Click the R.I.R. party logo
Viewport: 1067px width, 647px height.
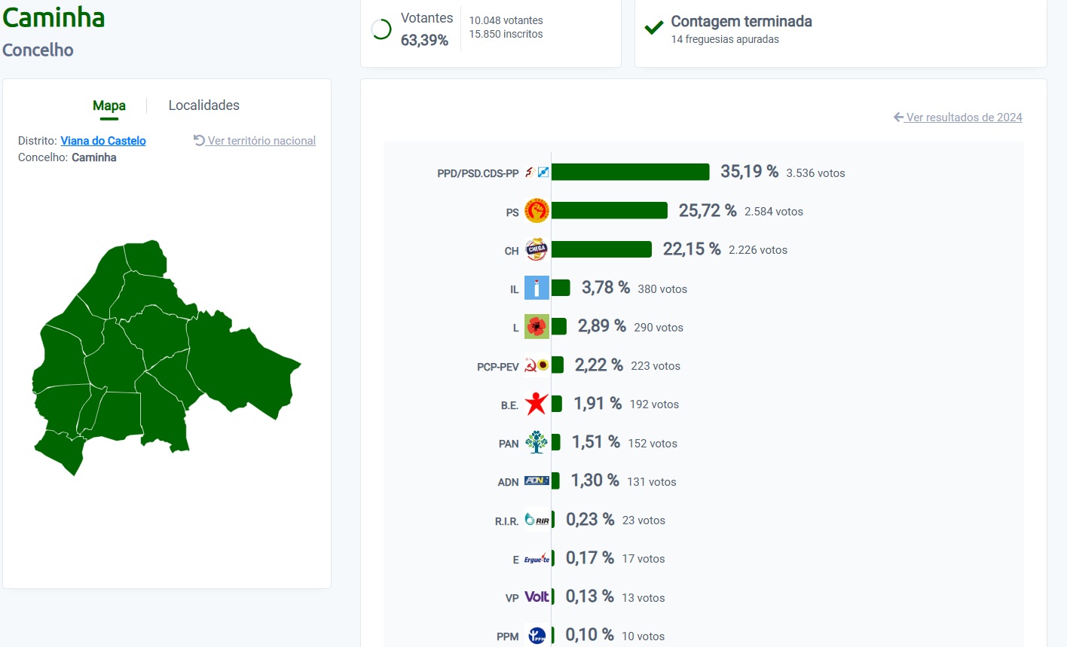(537, 520)
